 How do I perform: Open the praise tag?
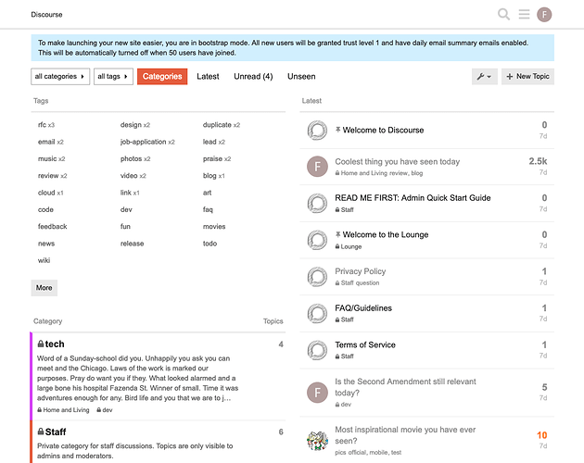pos(212,158)
